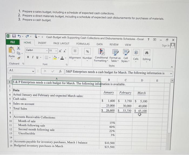Increase font size with large A icon
The width and height of the screenshot is (189, 155).
[60, 51]
